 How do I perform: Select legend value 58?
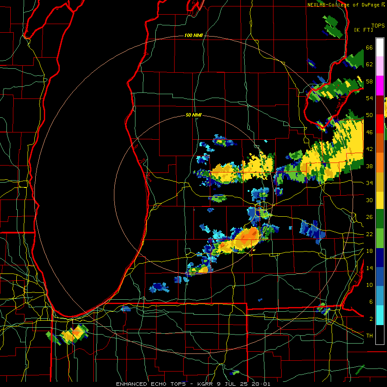pyautogui.click(x=369, y=81)
